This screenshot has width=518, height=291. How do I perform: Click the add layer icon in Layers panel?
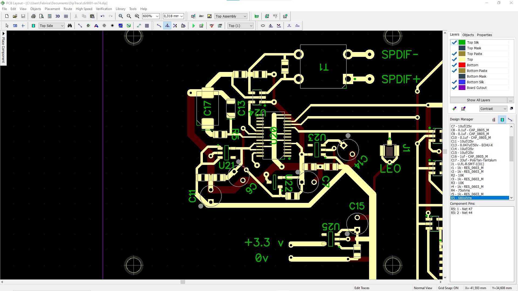(x=454, y=109)
